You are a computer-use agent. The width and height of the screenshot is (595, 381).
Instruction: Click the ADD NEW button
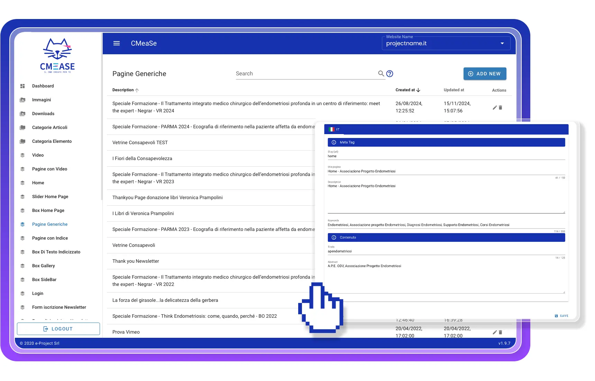click(485, 74)
